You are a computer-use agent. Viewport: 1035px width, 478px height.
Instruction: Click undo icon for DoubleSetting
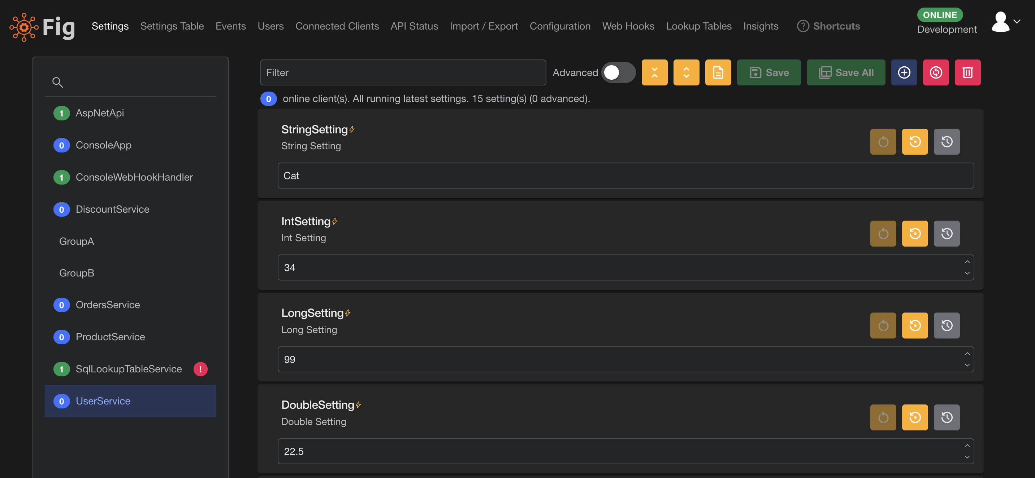point(883,417)
